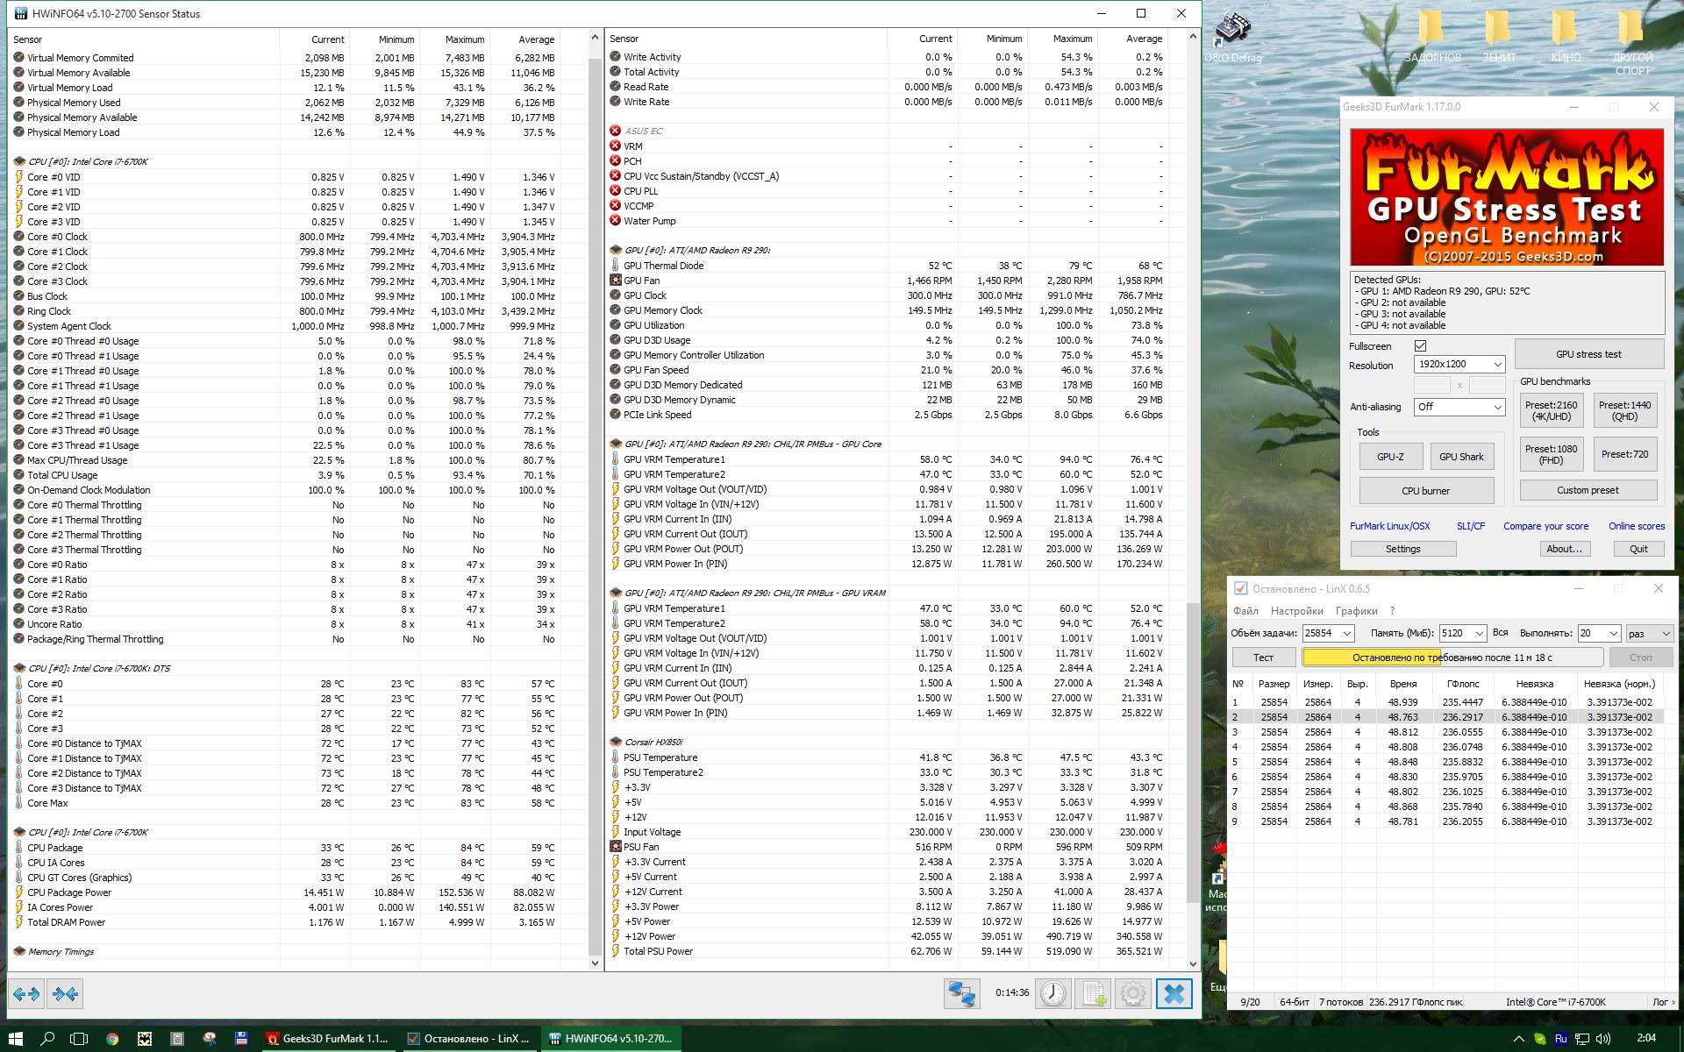The image size is (1684, 1052).
Task: Click HWiNFO left panel vertical scrollbar
Action: pos(595,500)
